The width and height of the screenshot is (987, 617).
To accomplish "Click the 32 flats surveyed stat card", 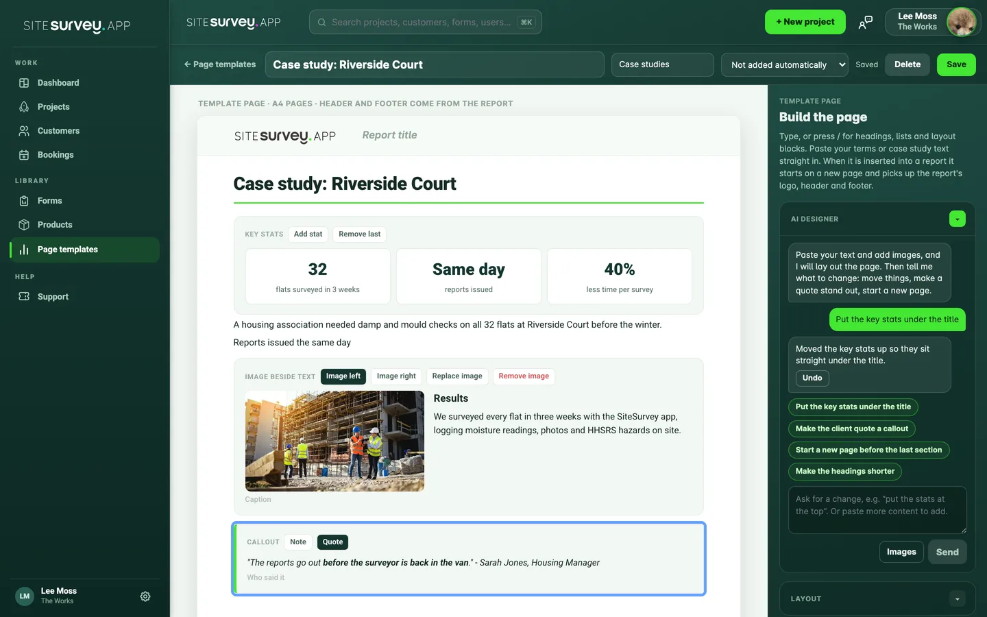I will pyautogui.click(x=318, y=276).
